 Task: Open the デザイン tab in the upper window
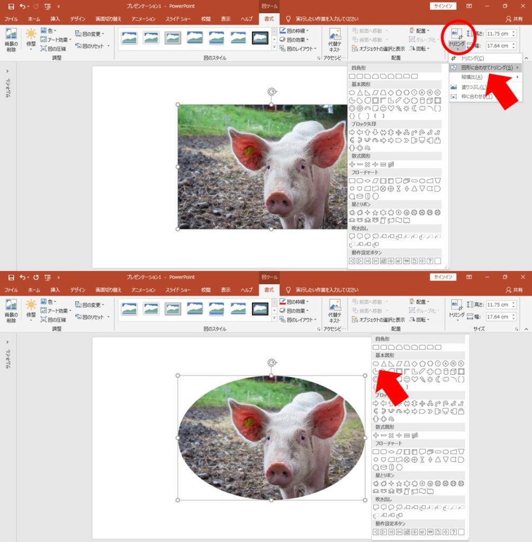(78, 19)
